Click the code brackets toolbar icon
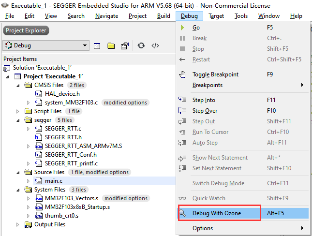312x236 pixels. pyautogui.click(x=155, y=45)
